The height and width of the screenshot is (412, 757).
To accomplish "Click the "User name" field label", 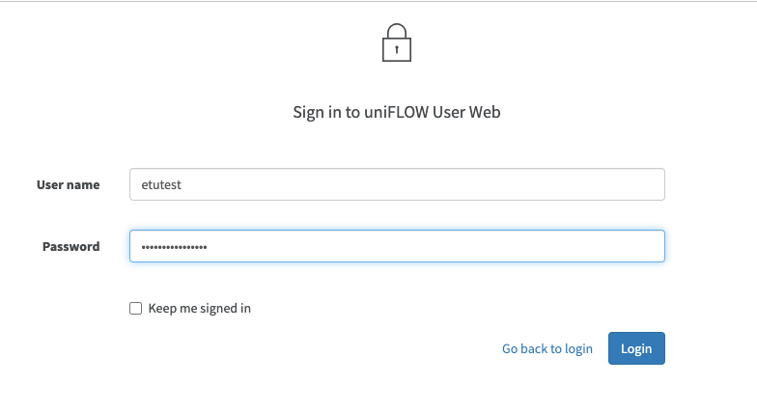I will click(68, 184).
